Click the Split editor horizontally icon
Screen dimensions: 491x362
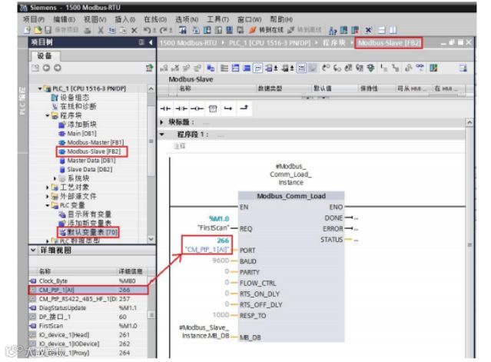382,30
